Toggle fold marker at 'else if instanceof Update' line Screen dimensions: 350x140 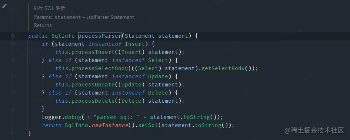pos(13,76)
